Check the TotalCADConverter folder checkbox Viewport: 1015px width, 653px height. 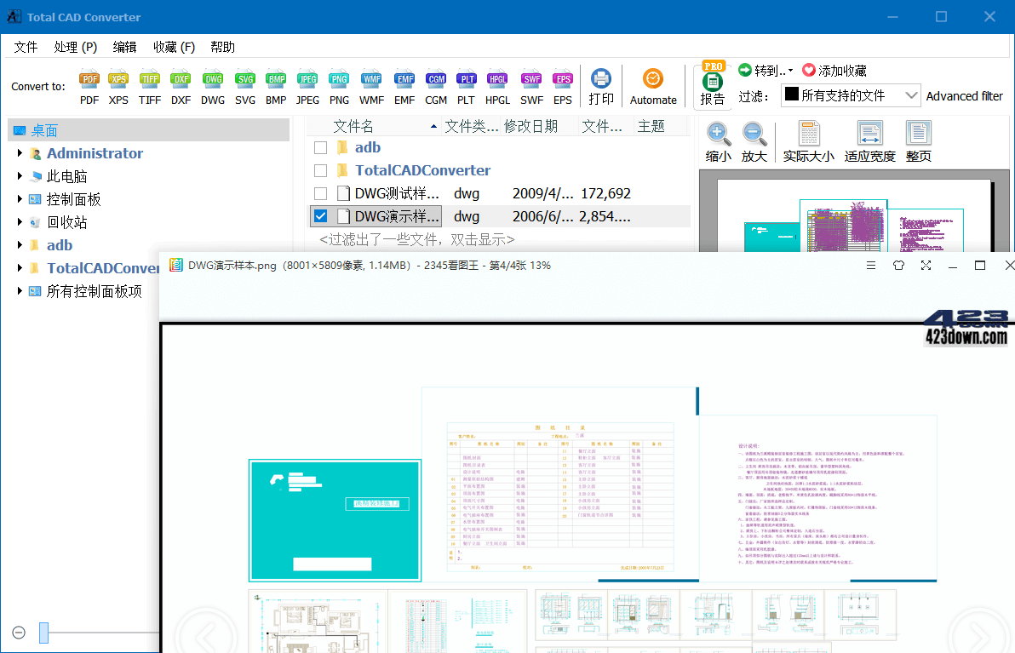click(319, 169)
